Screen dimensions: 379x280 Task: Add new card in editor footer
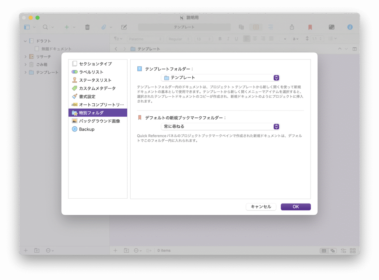(115, 250)
